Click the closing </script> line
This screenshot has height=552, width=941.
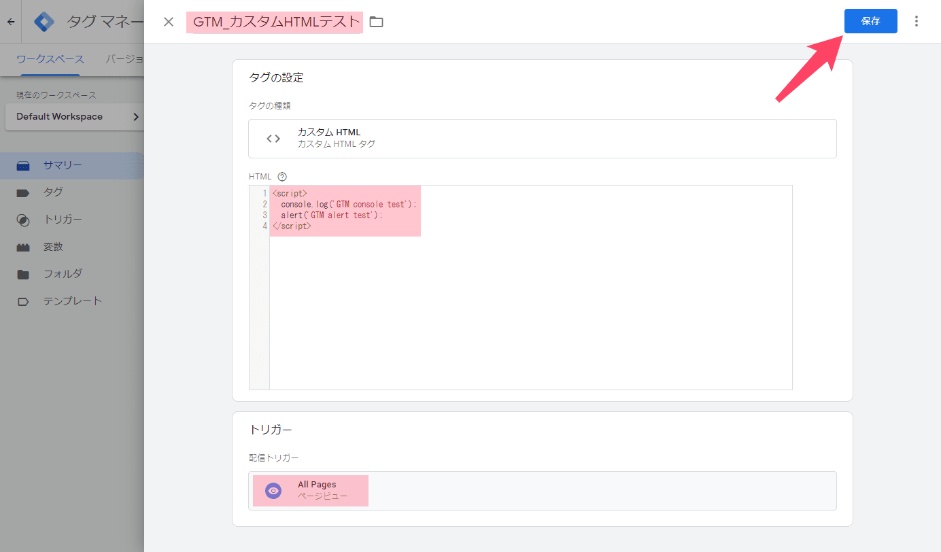click(x=292, y=226)
